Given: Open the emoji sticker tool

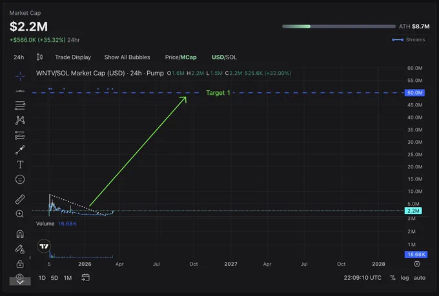Looking at the screenshot, I should point(20,179).
